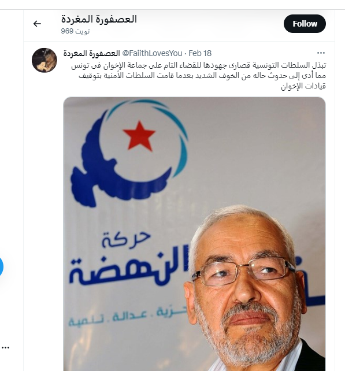This screenshot has width=345, height=371.
Task: Open the Feb 18 timestamp link
Action: coord(200,53)
